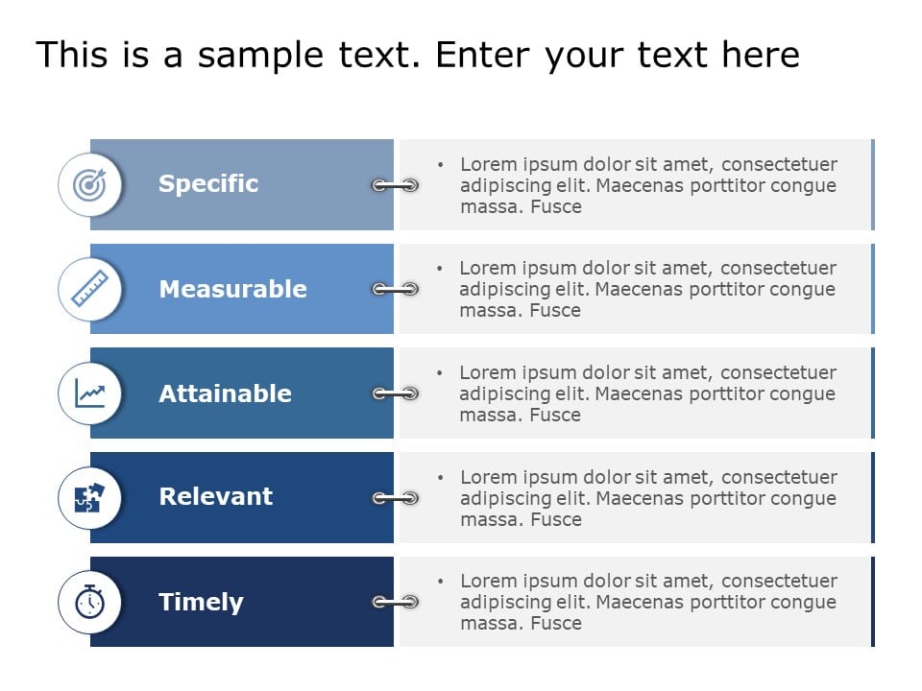Click the connector link icon after Timely
922x691 pixels.
tap(395, 602)
